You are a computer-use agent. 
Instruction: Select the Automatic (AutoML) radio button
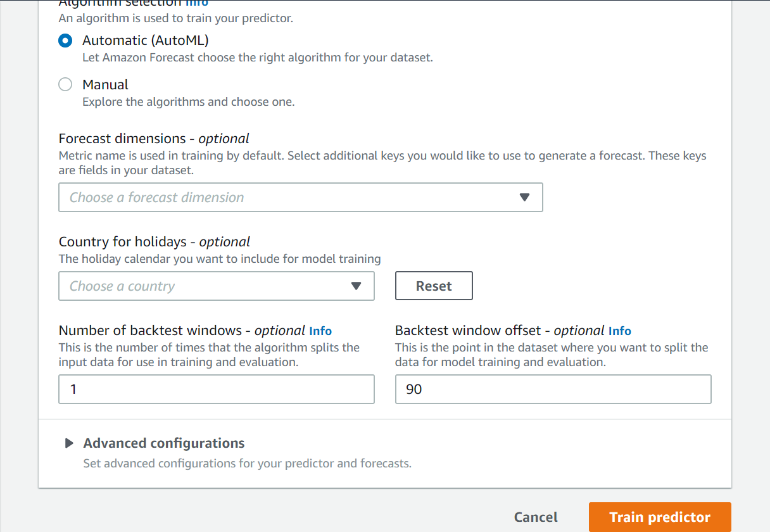pyautogui.click(x=65, y=41)
